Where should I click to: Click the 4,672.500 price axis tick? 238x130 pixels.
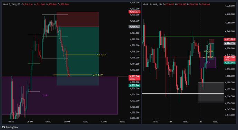[x=230, y=89]
